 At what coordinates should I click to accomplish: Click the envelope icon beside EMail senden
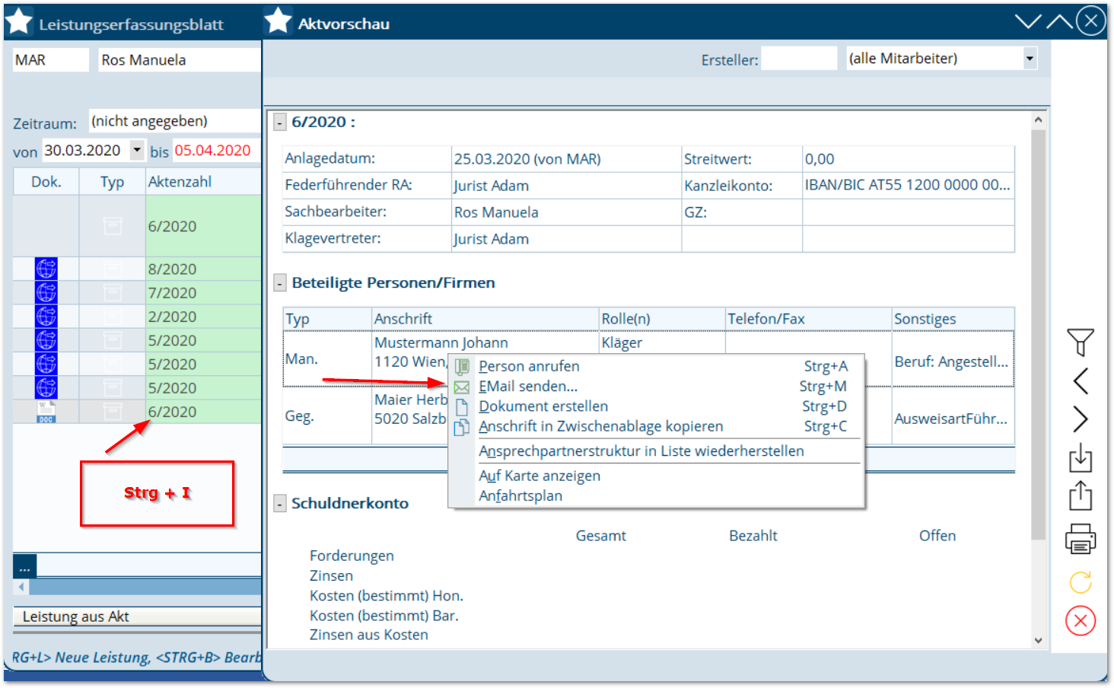(x=462, y=387)
